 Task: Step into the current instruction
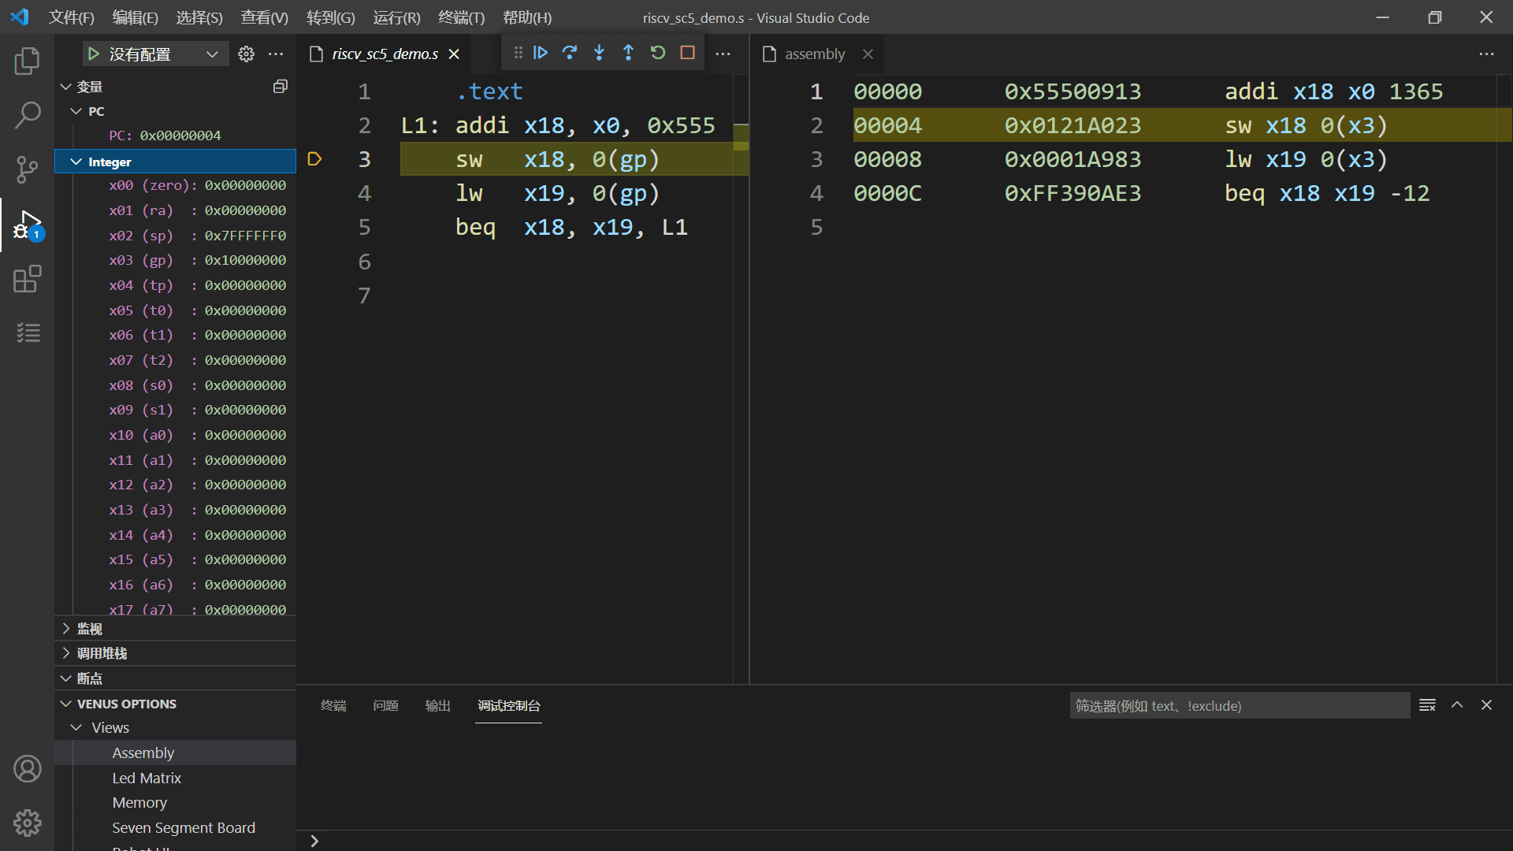pyautogui.click(x=599, y=53)
